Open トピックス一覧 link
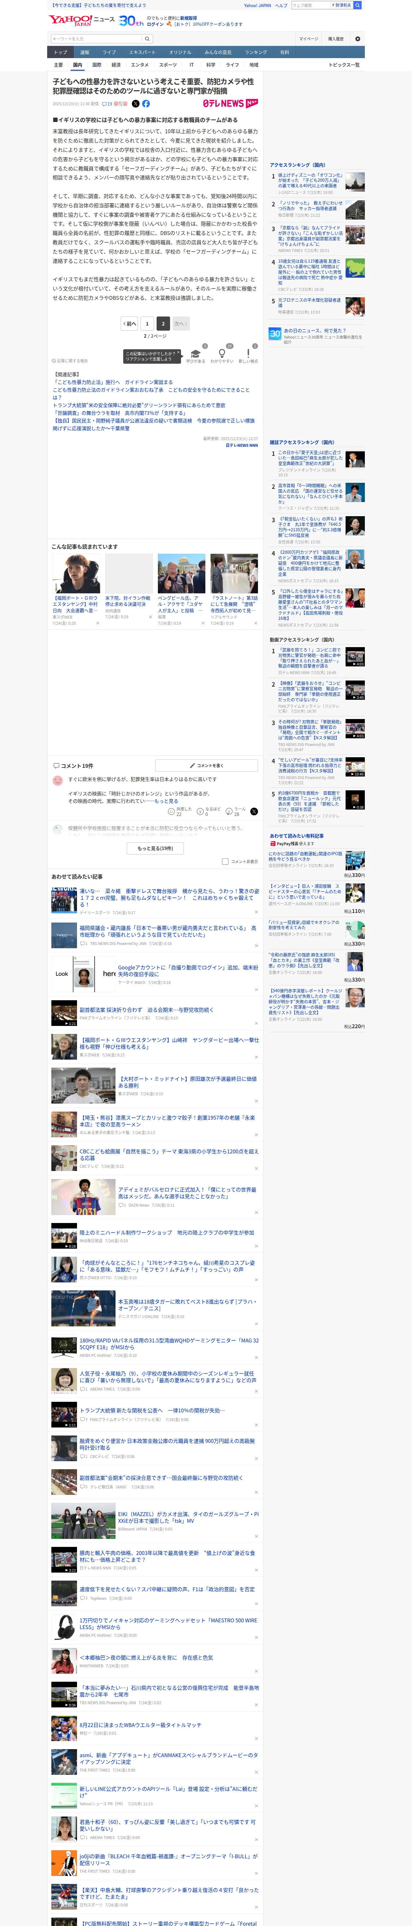This screenshot has width=412, height=1926. 344,65
